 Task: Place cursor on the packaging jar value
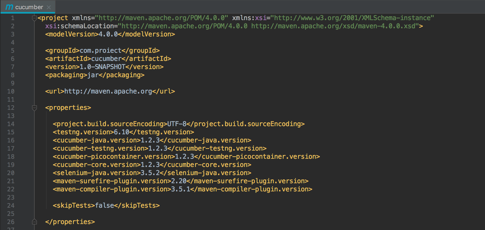point(93,75)
